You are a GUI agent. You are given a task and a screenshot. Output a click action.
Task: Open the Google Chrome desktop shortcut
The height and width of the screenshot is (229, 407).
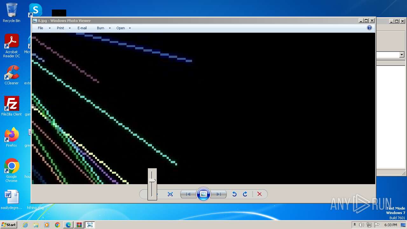click(x=11, y=170)
